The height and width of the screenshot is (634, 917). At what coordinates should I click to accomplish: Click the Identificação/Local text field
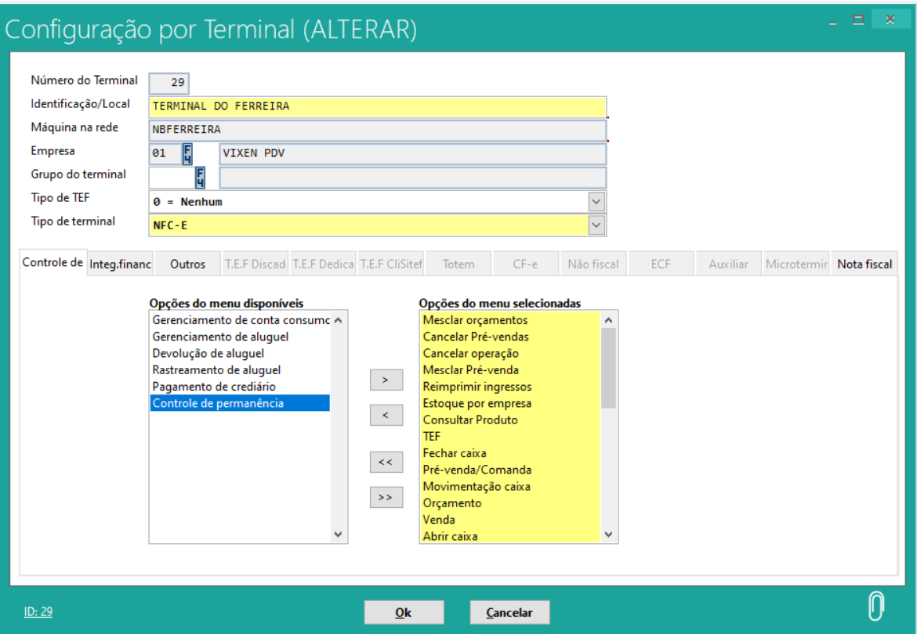(376, 106)
